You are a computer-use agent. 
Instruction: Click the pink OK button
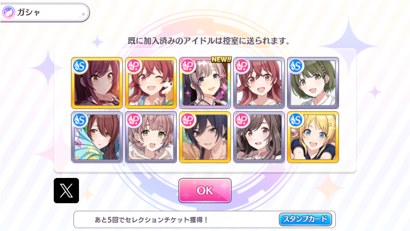[x=205, y=190]
